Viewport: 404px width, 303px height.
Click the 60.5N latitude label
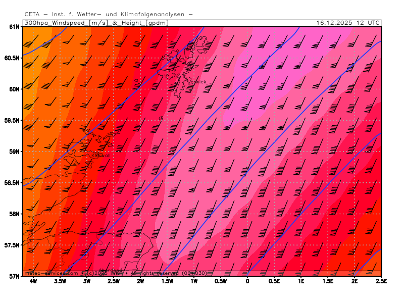12,58
